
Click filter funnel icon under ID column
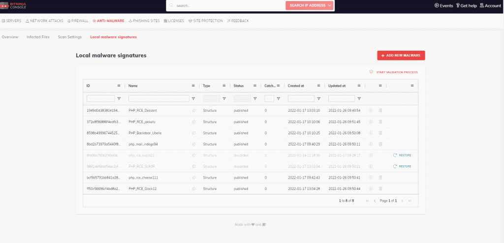(x=119, y=98)
